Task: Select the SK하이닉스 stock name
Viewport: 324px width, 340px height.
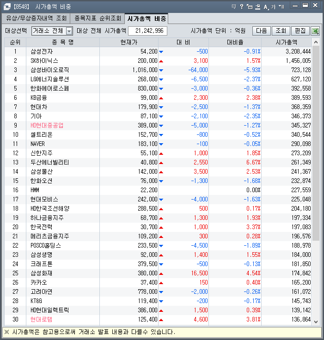Action: coord(44,61)
